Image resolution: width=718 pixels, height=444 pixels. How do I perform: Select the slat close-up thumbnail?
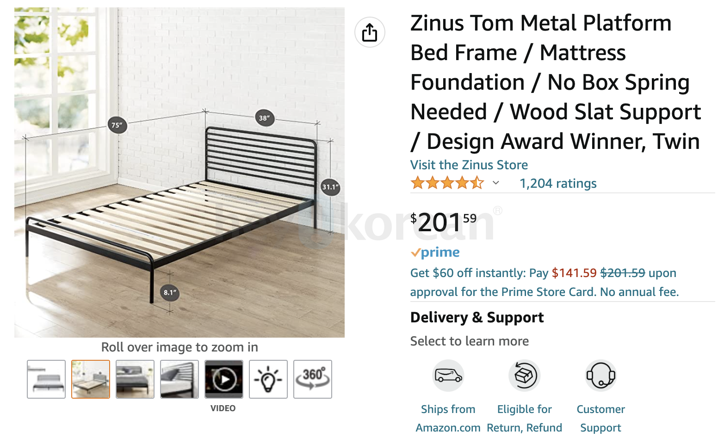[179, 379]
